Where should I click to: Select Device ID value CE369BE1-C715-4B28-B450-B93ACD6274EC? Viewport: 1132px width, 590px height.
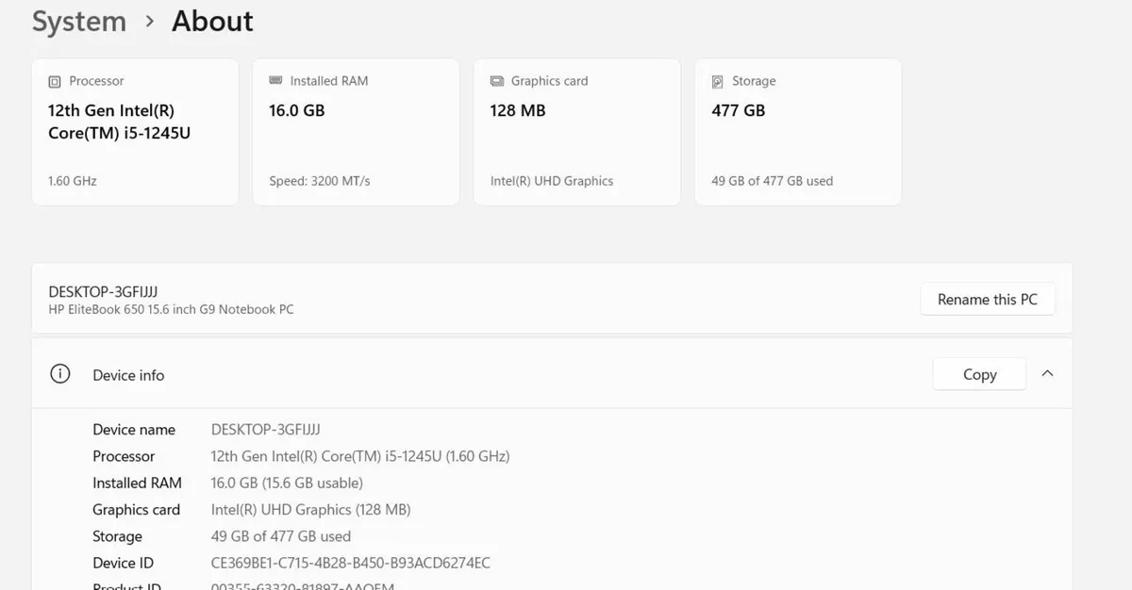351,563
